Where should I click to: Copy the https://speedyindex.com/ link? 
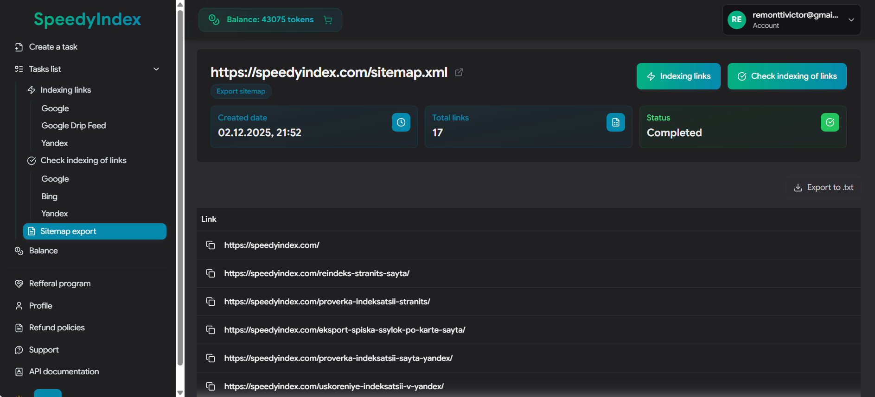[x=211, y=245]
